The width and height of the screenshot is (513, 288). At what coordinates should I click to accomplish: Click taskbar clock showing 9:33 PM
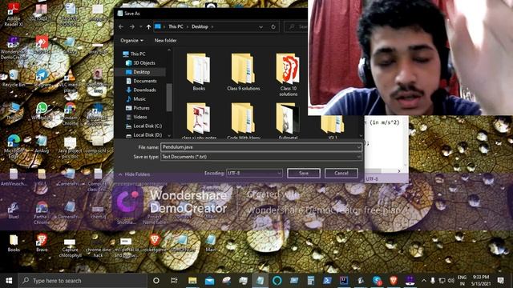[481, 281]
